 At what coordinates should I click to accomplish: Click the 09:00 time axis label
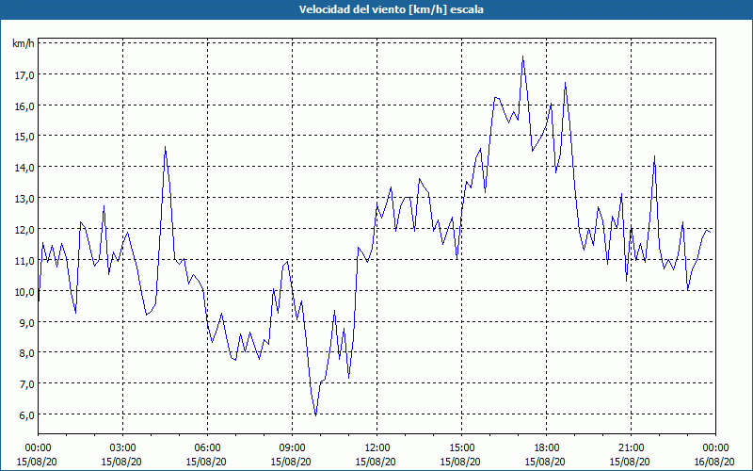(x=292, y=448)
